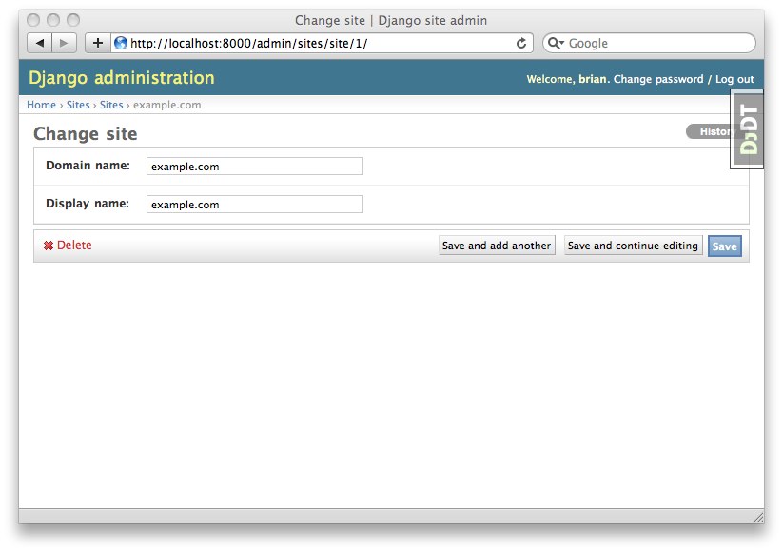Screen dimensions: 783x552
Task: Click the Change password link
Action: coord(658,79)
